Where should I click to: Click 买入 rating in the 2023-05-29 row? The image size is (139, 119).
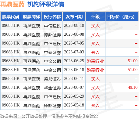pos(95,97)
